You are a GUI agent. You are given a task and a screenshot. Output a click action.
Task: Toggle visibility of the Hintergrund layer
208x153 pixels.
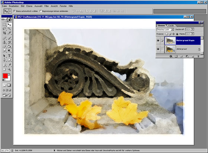point(158,49)
